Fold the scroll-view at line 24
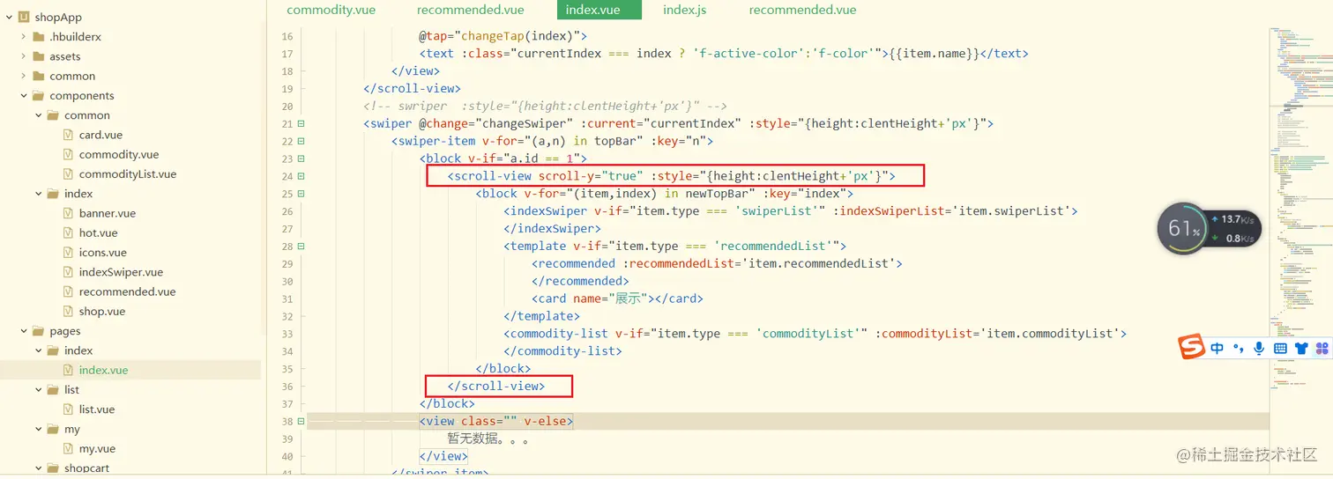This screenshot has height=479, width=1333. click(x=301, y=177)
